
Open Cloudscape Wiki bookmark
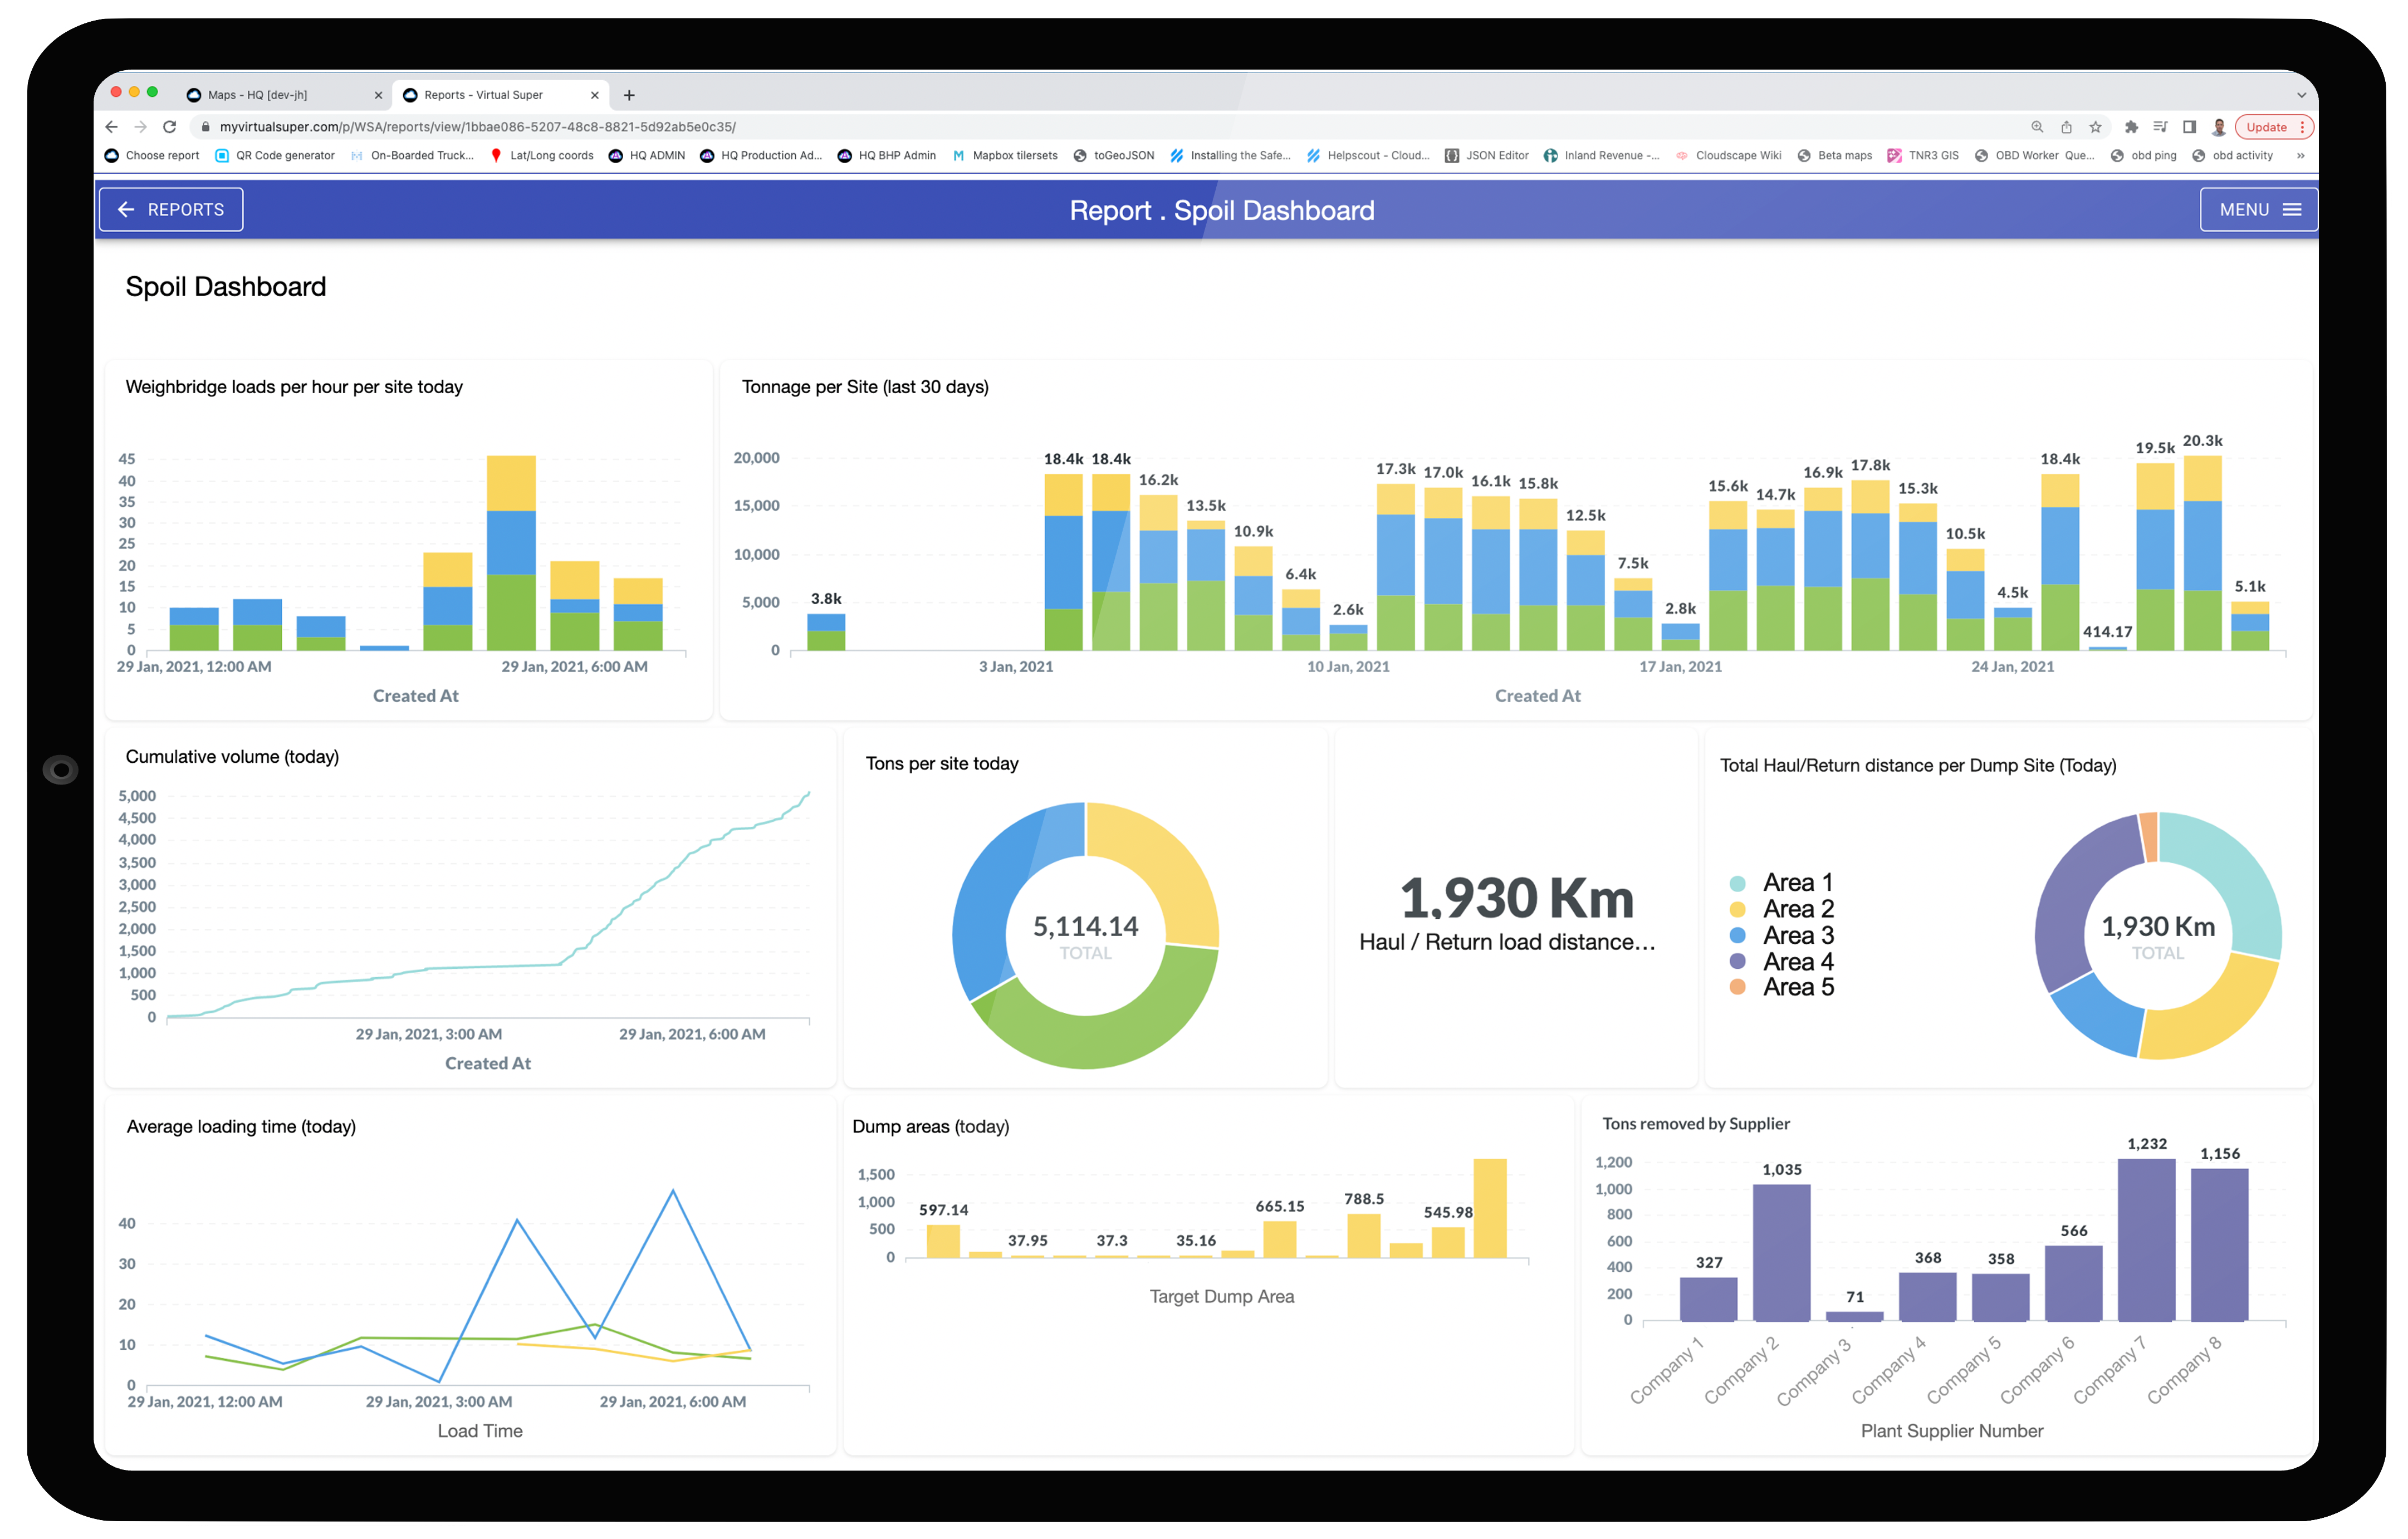point(1728,156)
